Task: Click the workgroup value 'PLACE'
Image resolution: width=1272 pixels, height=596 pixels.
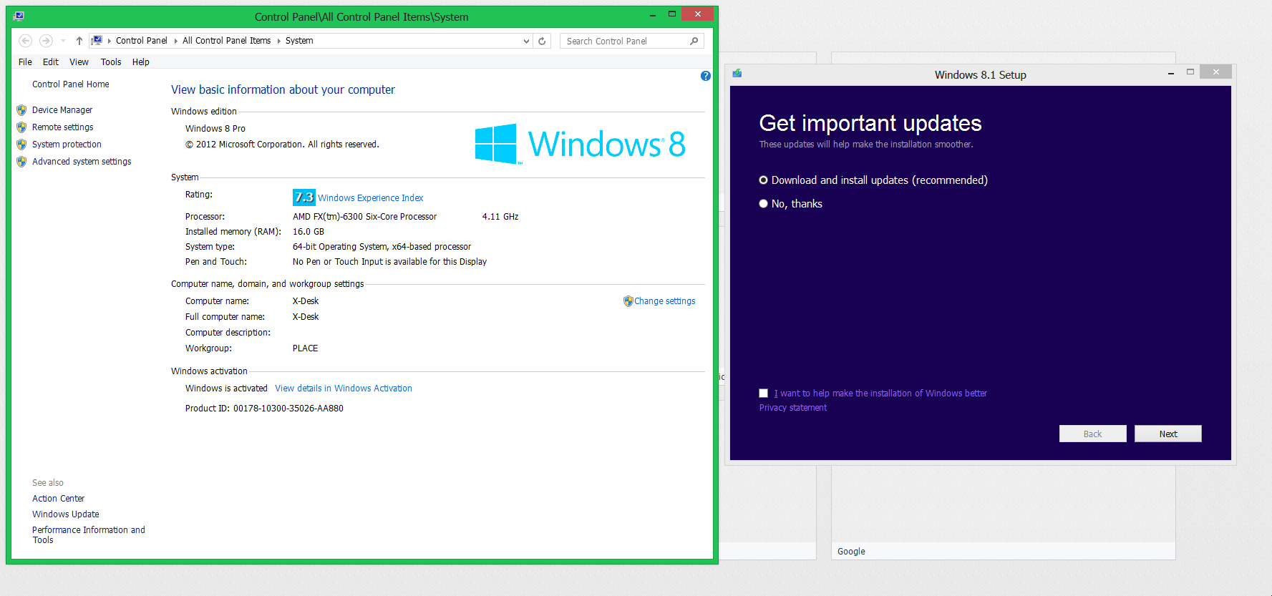Action: [x=306, y=348]
